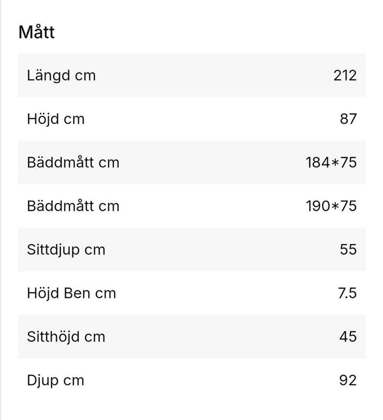The width and height of the screenshot is (383, 420).
Task: Select the Djup cm label
Action: click(55, 380)
